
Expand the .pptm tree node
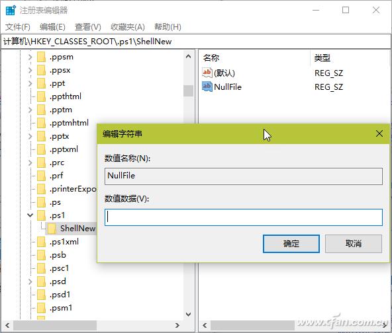pyautogui.click(x=30, y=110)
